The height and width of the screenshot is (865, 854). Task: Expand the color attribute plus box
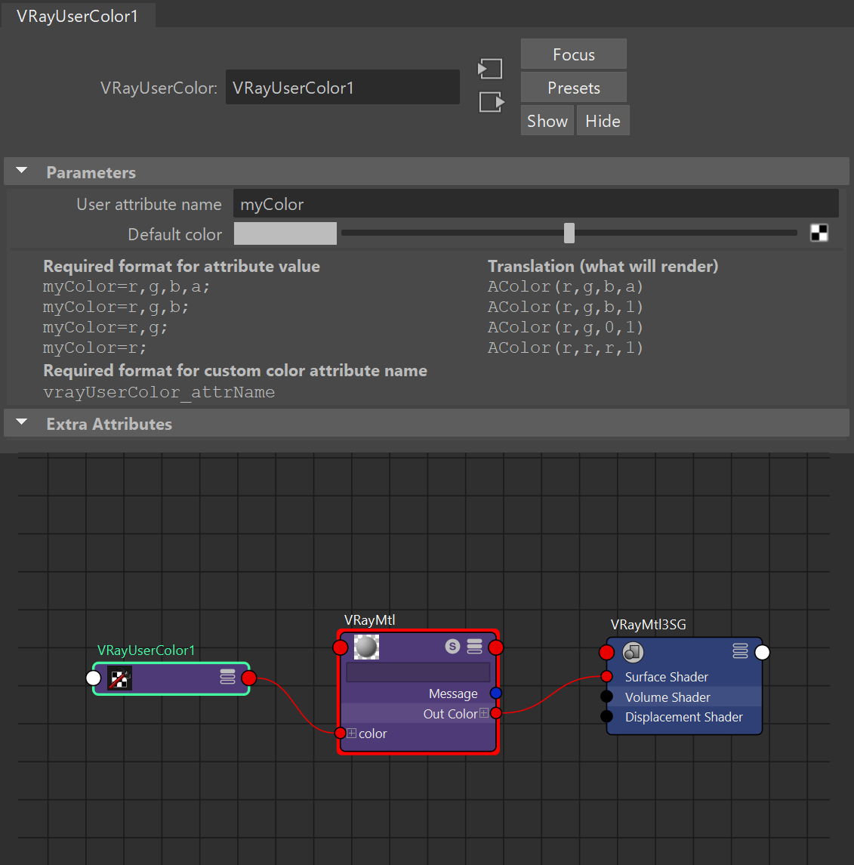tap(352, 733)
